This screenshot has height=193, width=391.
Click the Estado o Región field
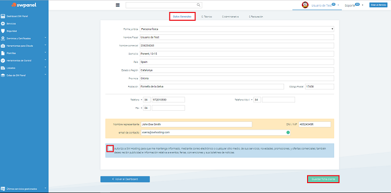coord(237,70)
